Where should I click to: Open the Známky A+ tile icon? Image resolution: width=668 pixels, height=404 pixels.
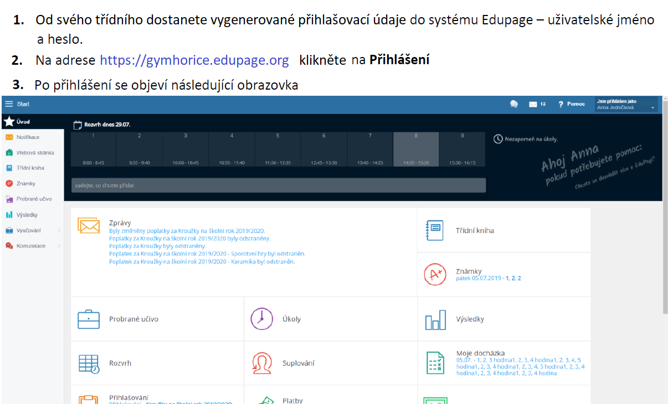(x=435, y=274)
